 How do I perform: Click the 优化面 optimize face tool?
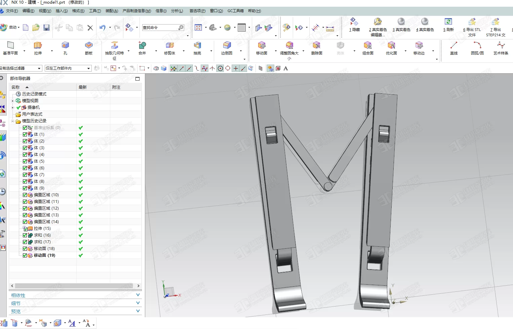click(x=391, y=48)
